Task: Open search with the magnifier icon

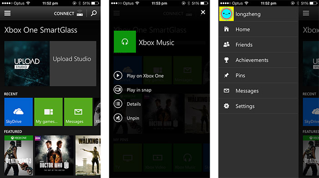Action: [x=93, y=13]
